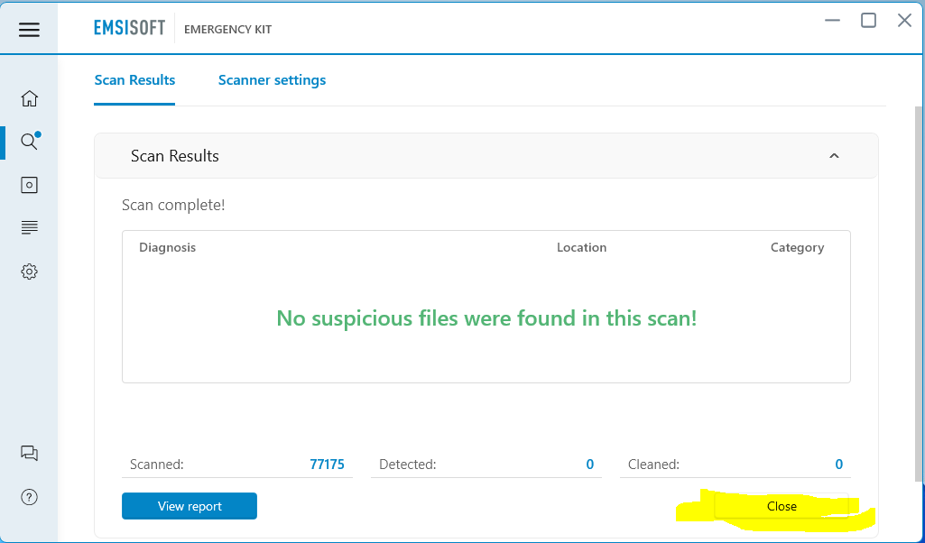Click the Close button below results

[782, 506]
